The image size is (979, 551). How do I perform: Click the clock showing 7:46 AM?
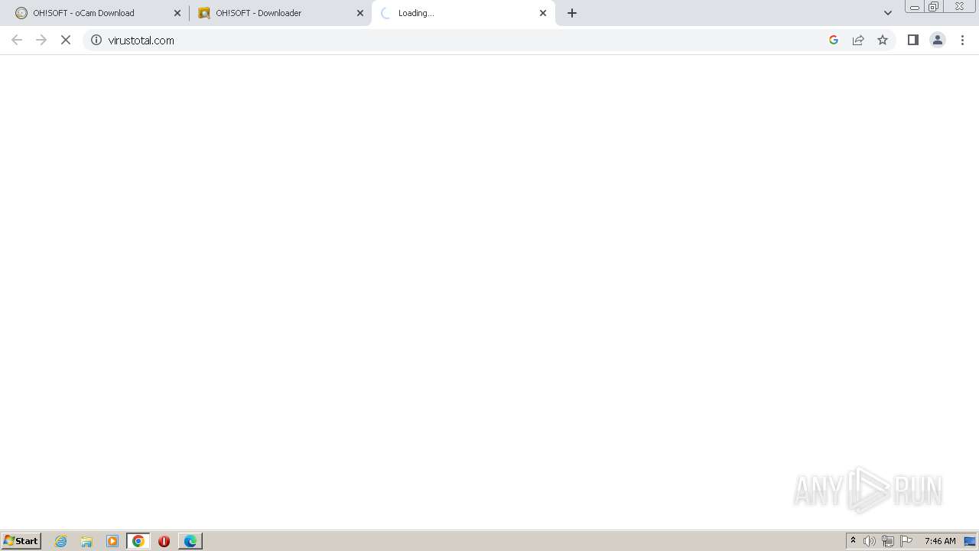coord(940,541)
